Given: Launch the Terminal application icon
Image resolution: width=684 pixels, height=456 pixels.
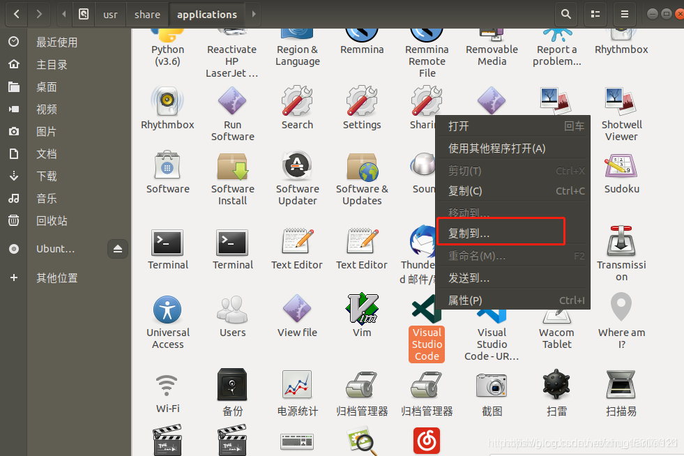Looking at the screenshot, I should tap(167, 243).
